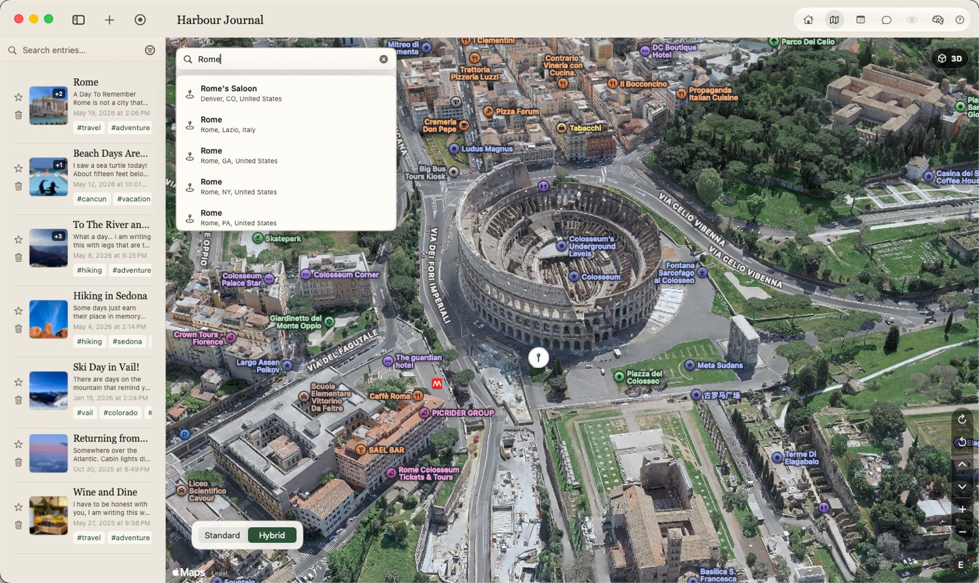Image resolution: width=979 pixels, height=583 pixels.
Task: Open the Wine and Dine thumbnail
Action: tap(48, 515)
